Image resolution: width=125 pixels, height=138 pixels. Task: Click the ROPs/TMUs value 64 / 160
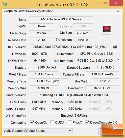40,61
